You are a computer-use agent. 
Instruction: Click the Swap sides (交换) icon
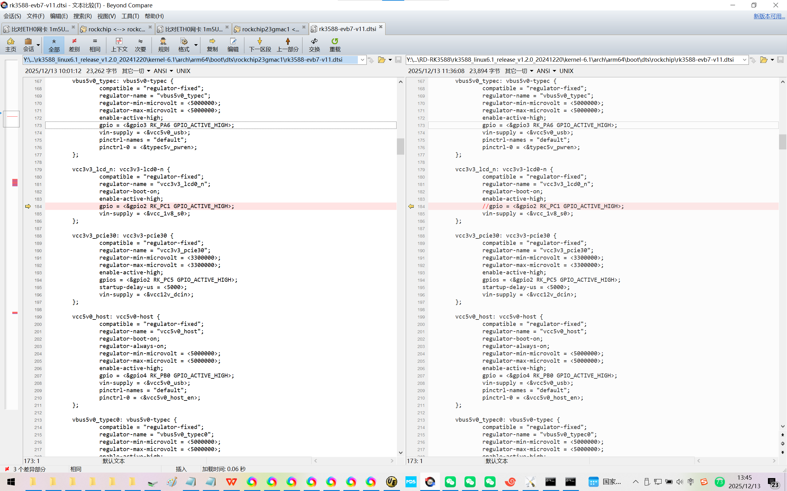pos(314,44)
